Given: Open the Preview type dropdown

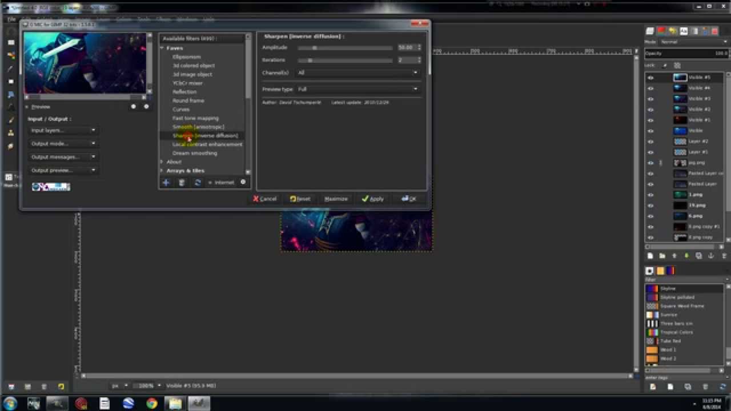Looking at the screenshot, I should click(x=358, y=89).
